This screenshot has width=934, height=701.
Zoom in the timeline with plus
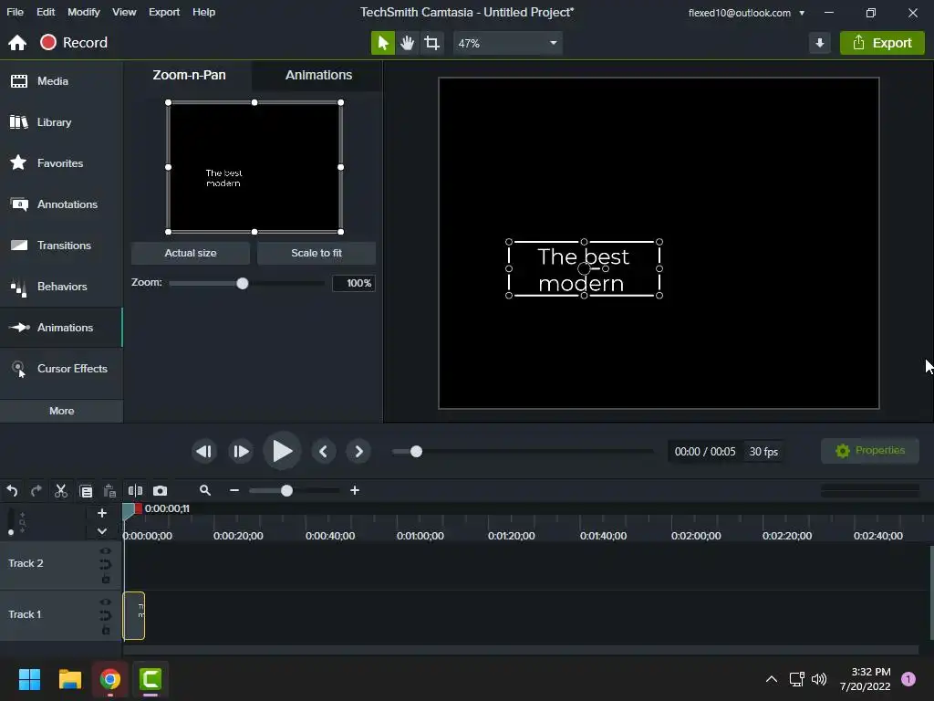tap(355, 490)
